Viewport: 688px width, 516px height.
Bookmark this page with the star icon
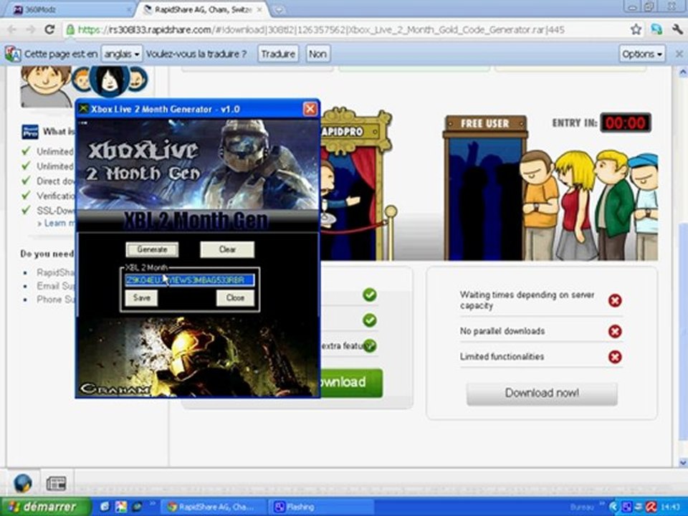pos(636,30)
